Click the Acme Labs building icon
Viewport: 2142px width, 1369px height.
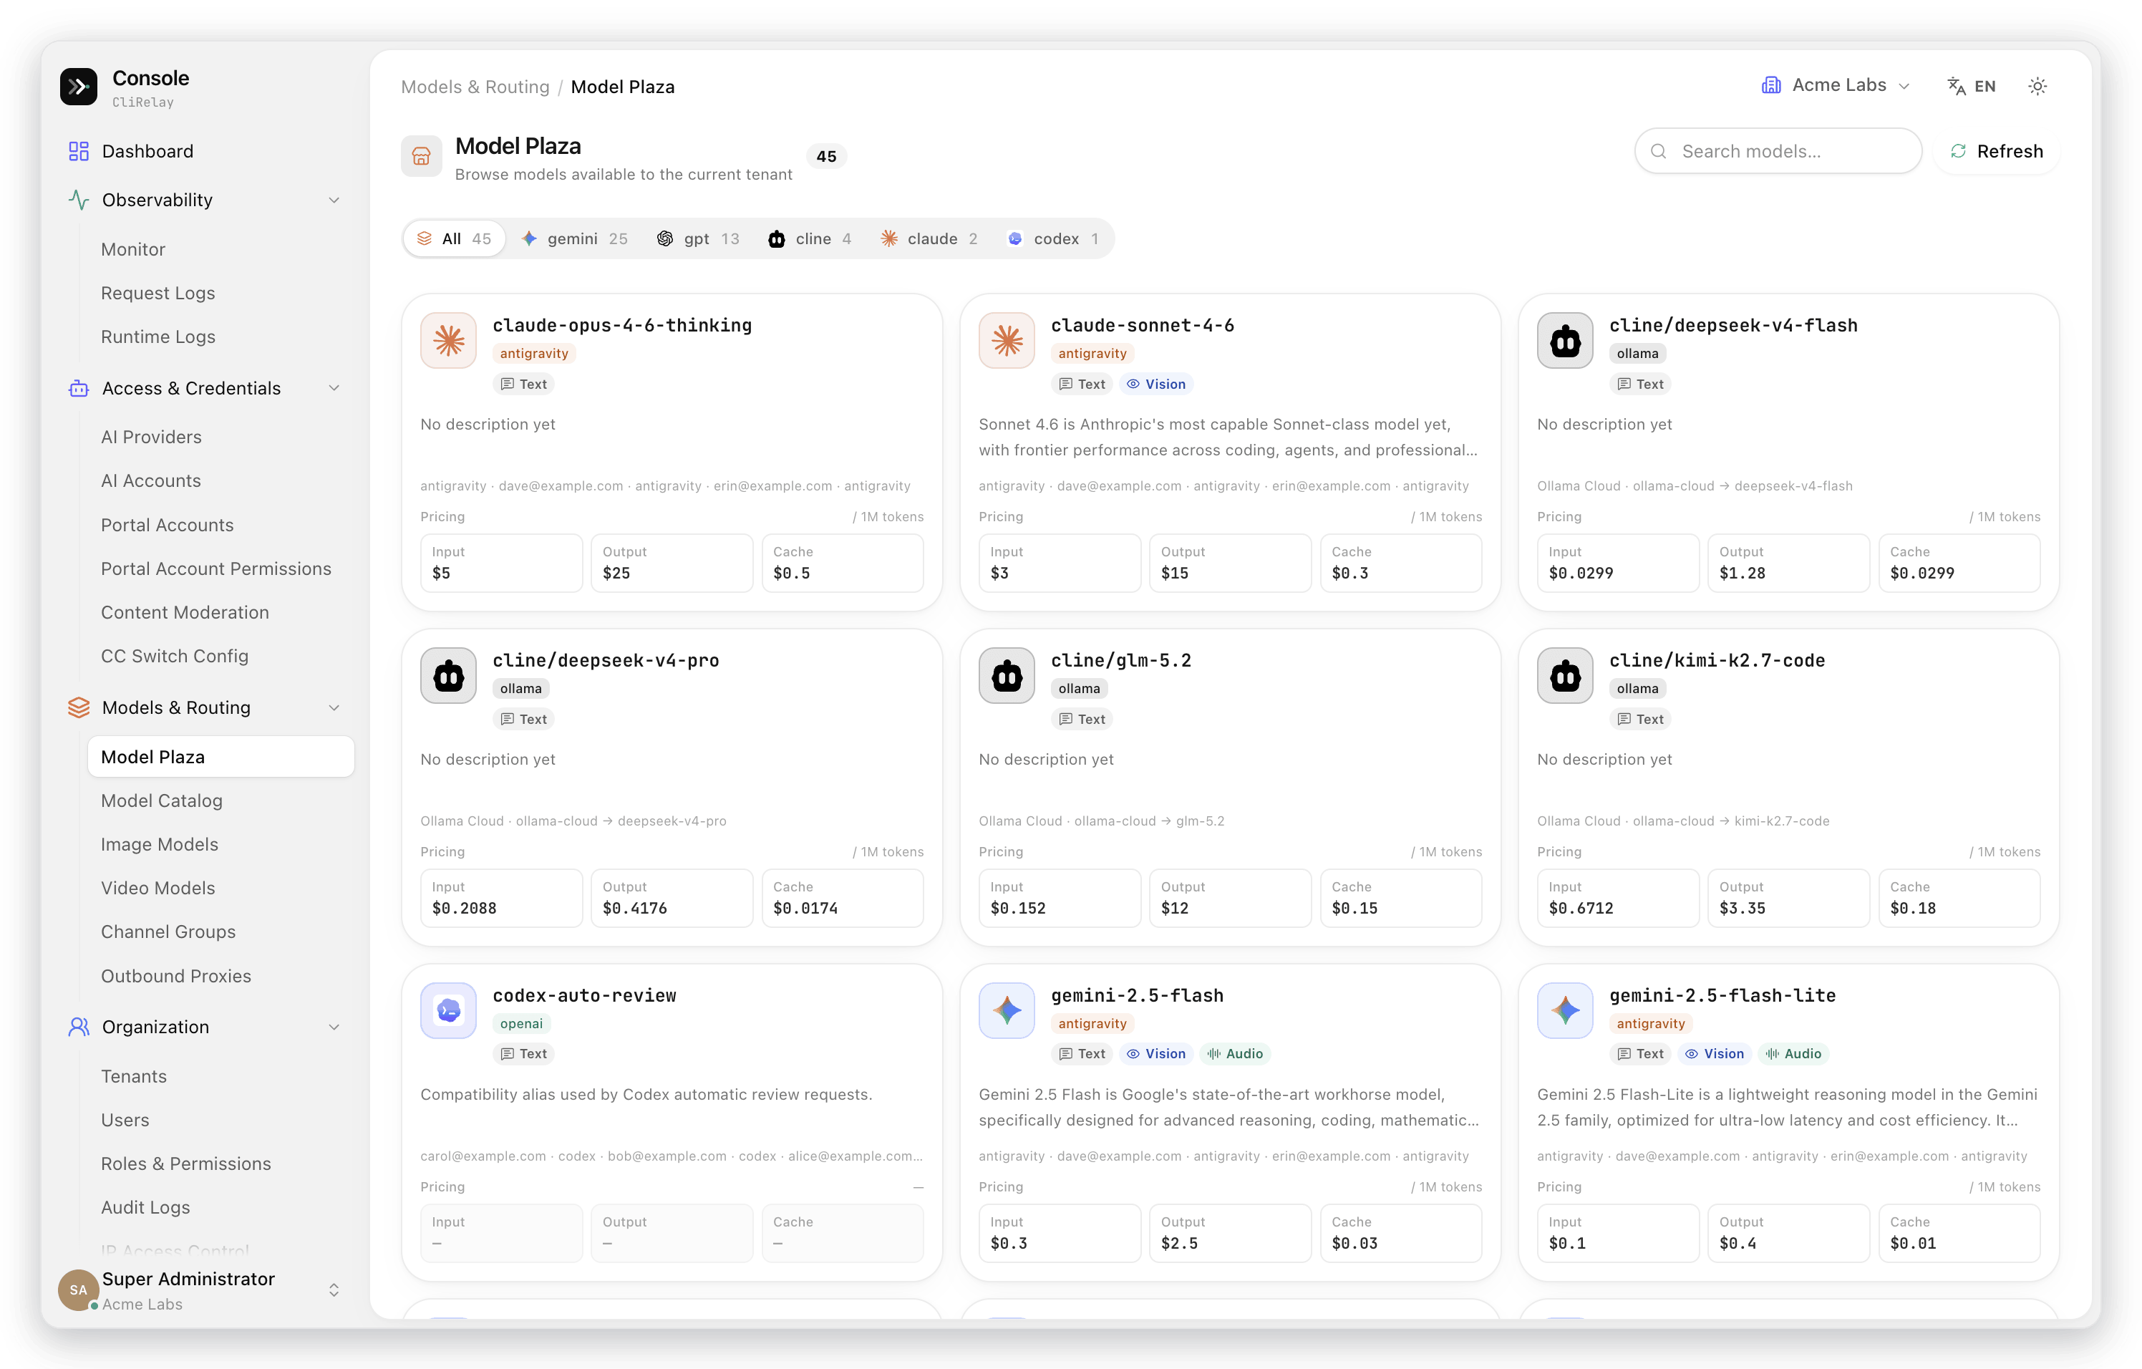[x=1771, y=85]
